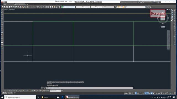The width and height of the screenshot is (177, 99).
Task: Save the drawing using the Save icon
Action: tap(7, 7)
